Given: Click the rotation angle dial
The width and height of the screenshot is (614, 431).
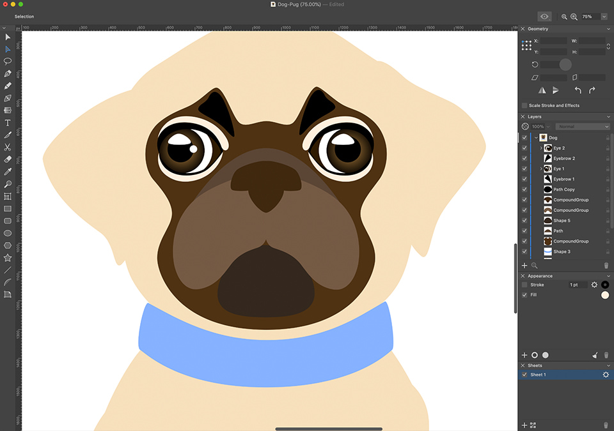Looking at the screenshot, I should (x=565, y=64).
